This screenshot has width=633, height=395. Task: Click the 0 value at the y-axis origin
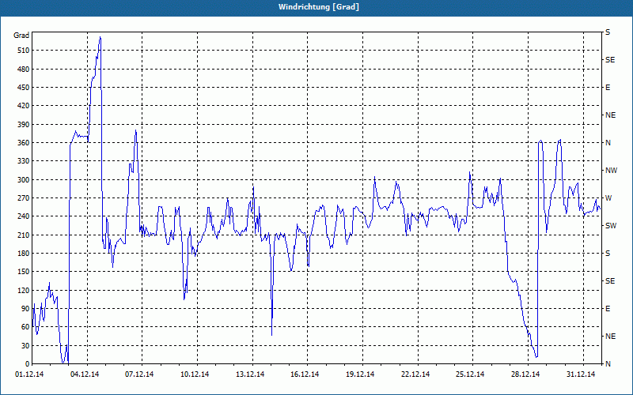pos(28,364)
